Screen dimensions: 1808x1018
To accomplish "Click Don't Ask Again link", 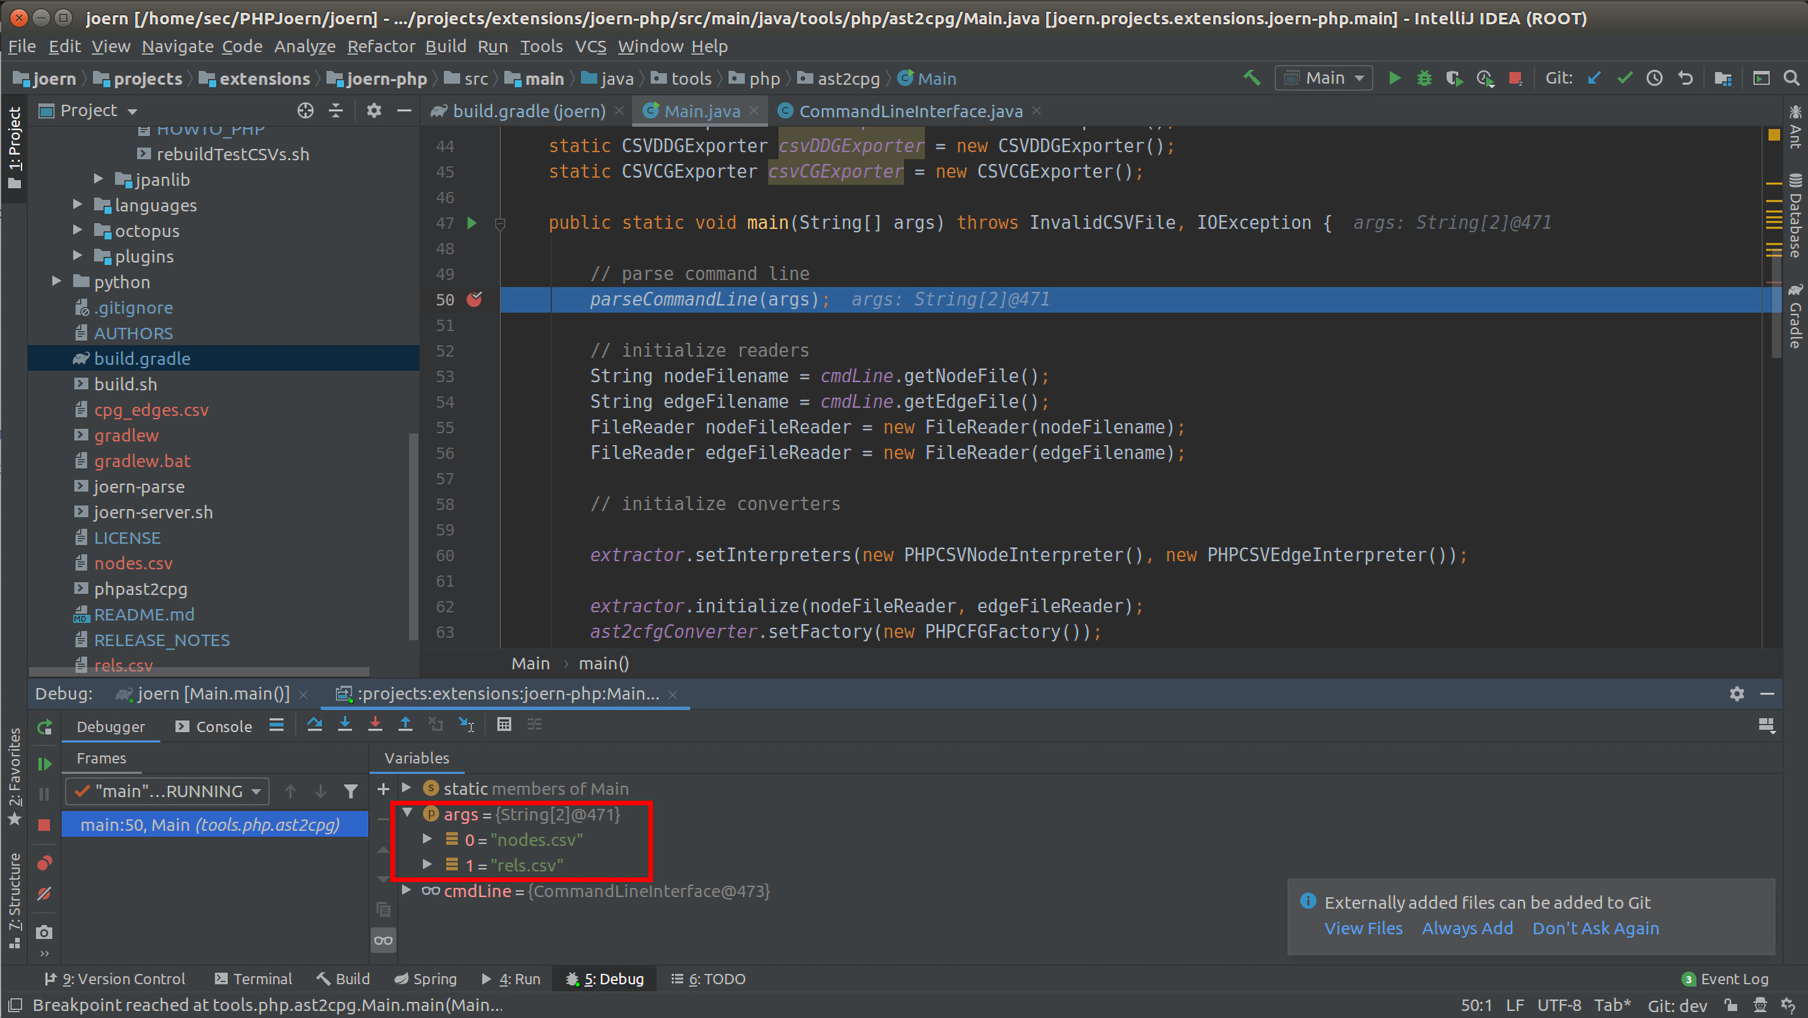I will click(x=1595, y=928).
